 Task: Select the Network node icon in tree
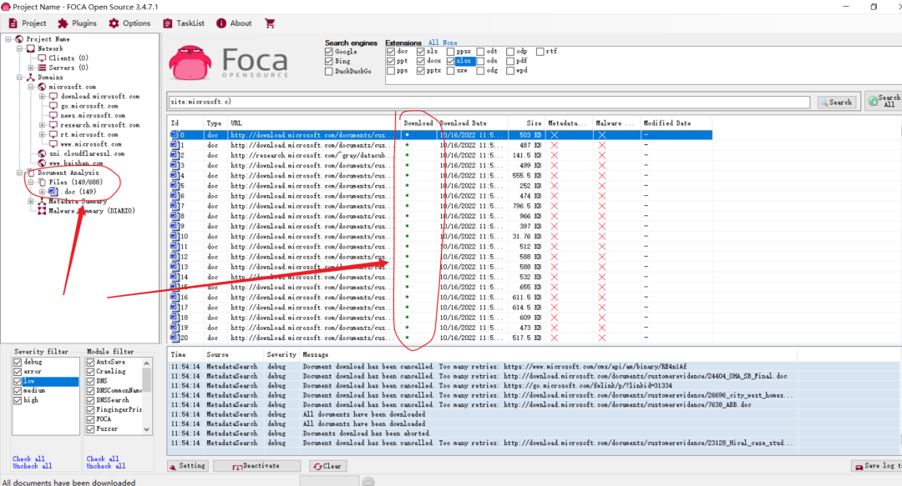point(31,49)
